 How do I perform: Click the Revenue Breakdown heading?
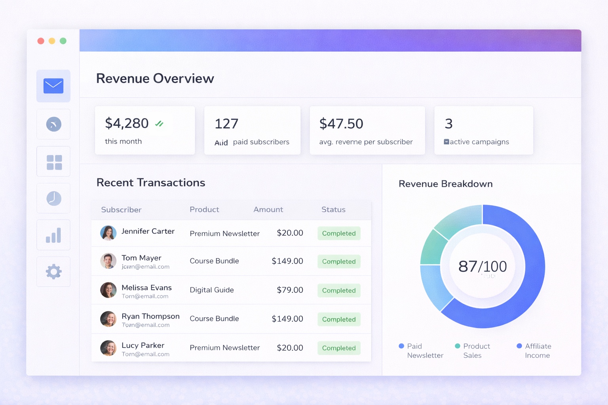click(x=446, y=184)
